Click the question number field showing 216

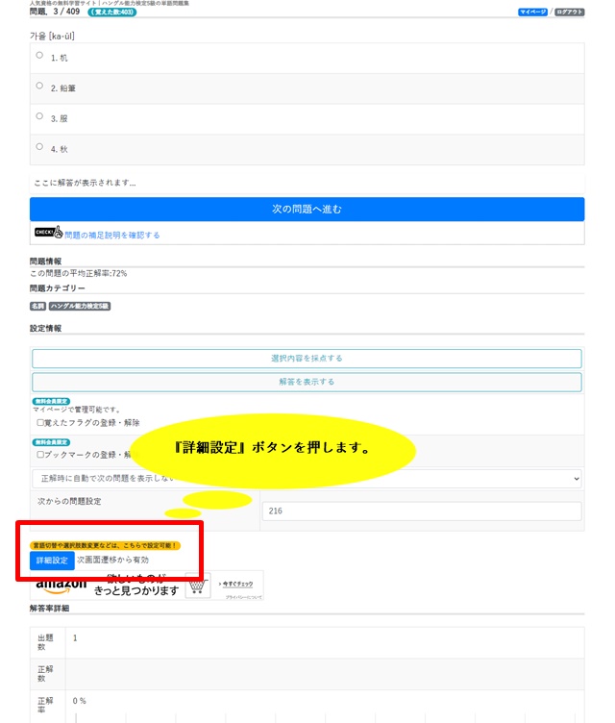pyautogui.click(x=421, y=511)
